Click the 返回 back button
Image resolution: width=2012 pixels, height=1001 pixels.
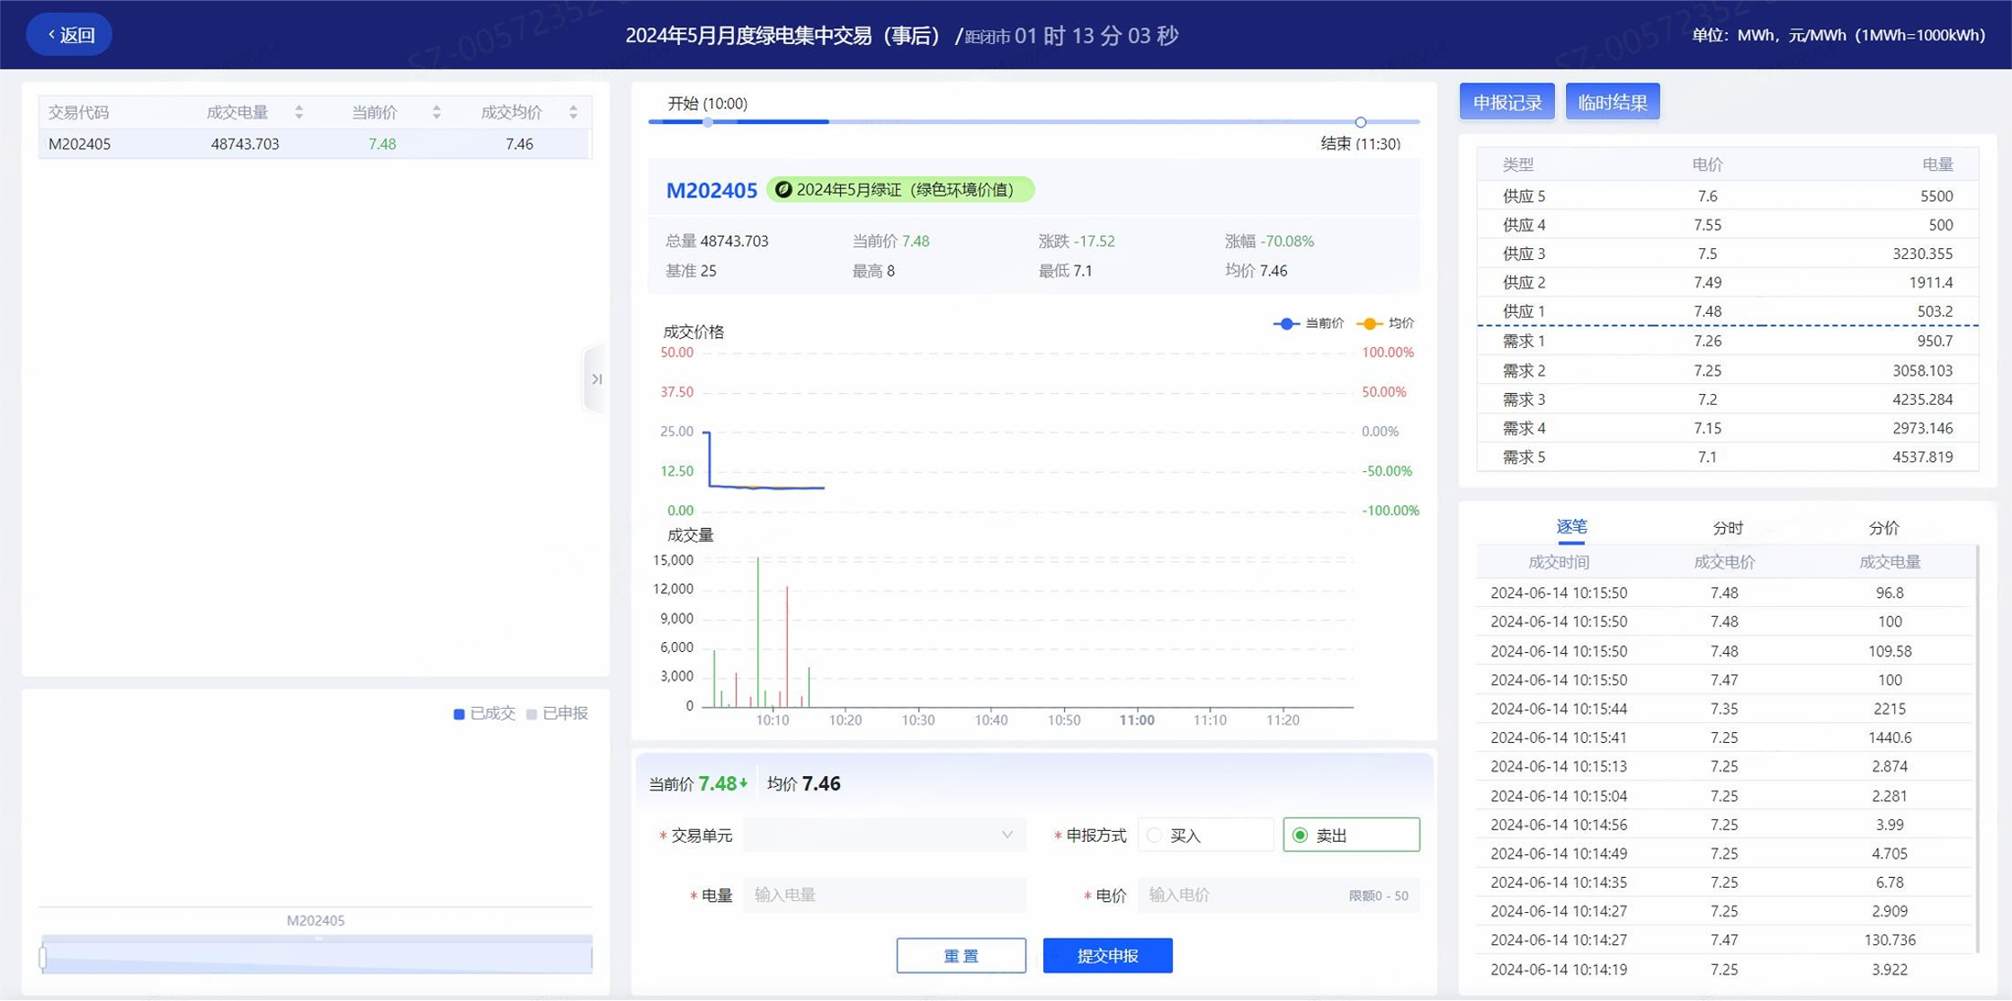70,35
